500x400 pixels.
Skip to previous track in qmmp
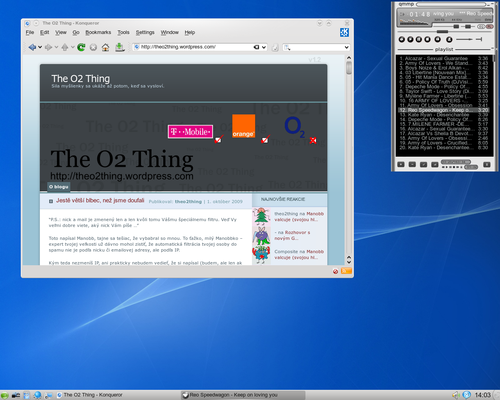coord(402,39)
